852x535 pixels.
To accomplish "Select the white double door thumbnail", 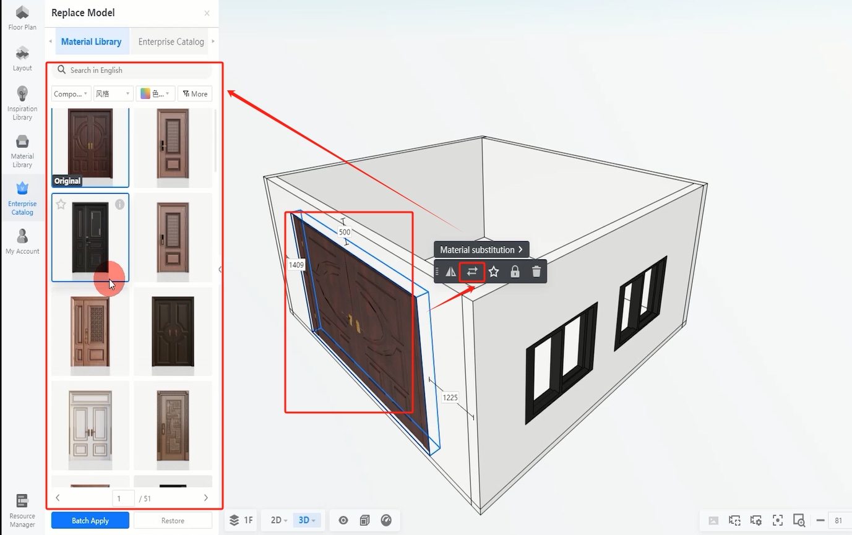I will coord(90,426).
